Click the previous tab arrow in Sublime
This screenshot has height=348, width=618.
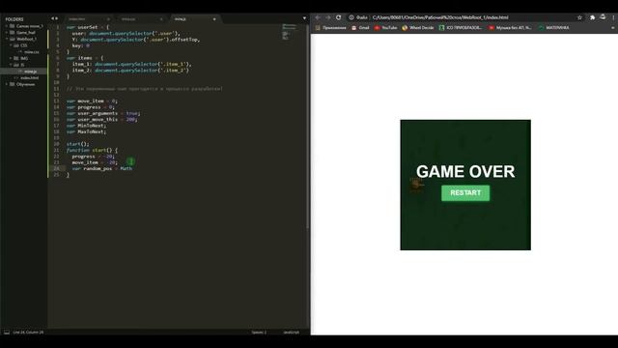coord(52,18)
